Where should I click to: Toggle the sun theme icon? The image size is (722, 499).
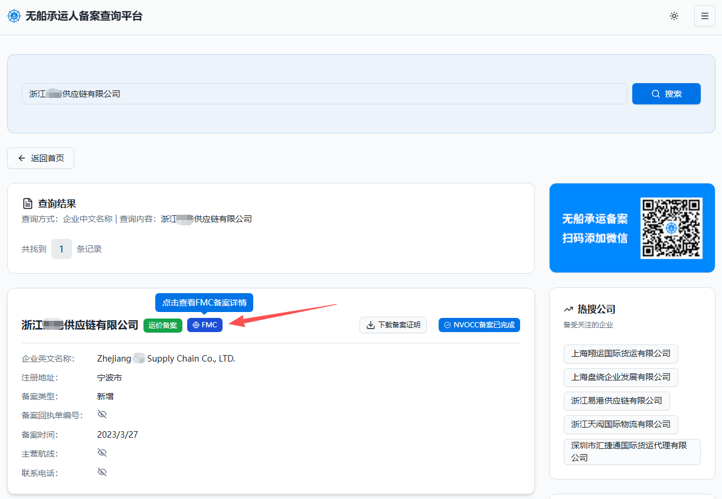674,16
